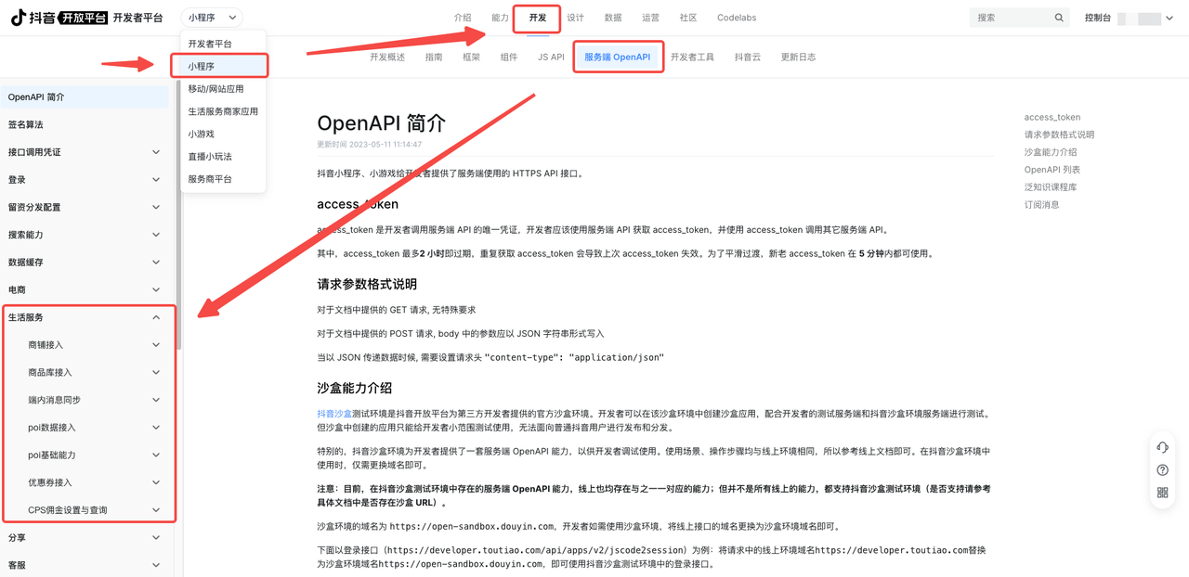
Task: Open account menu arrow beside avatar
Action: tap(1169, 19)
